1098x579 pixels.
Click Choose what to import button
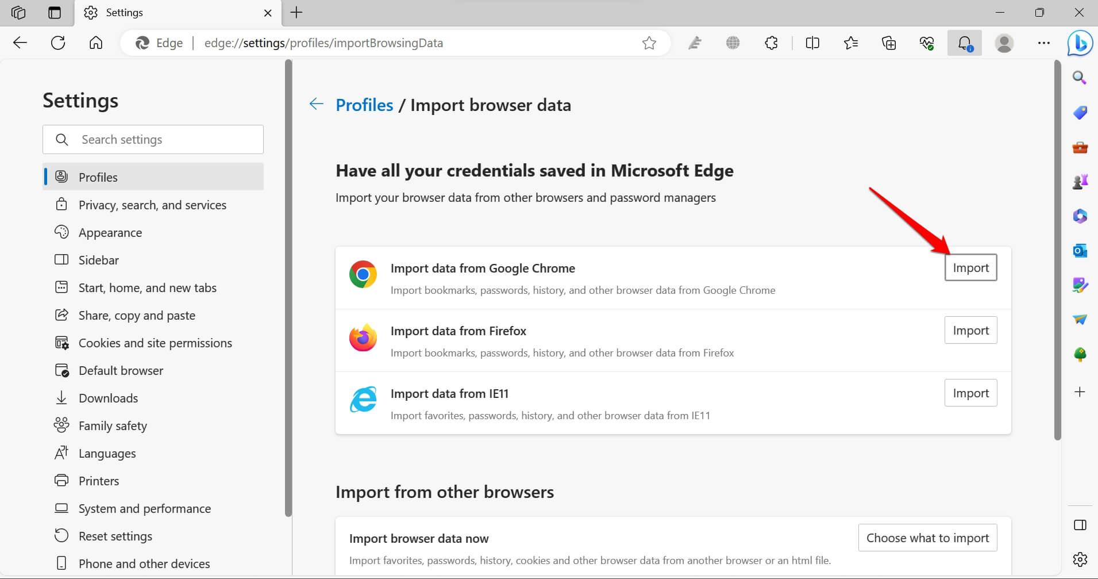click(927, 538)
